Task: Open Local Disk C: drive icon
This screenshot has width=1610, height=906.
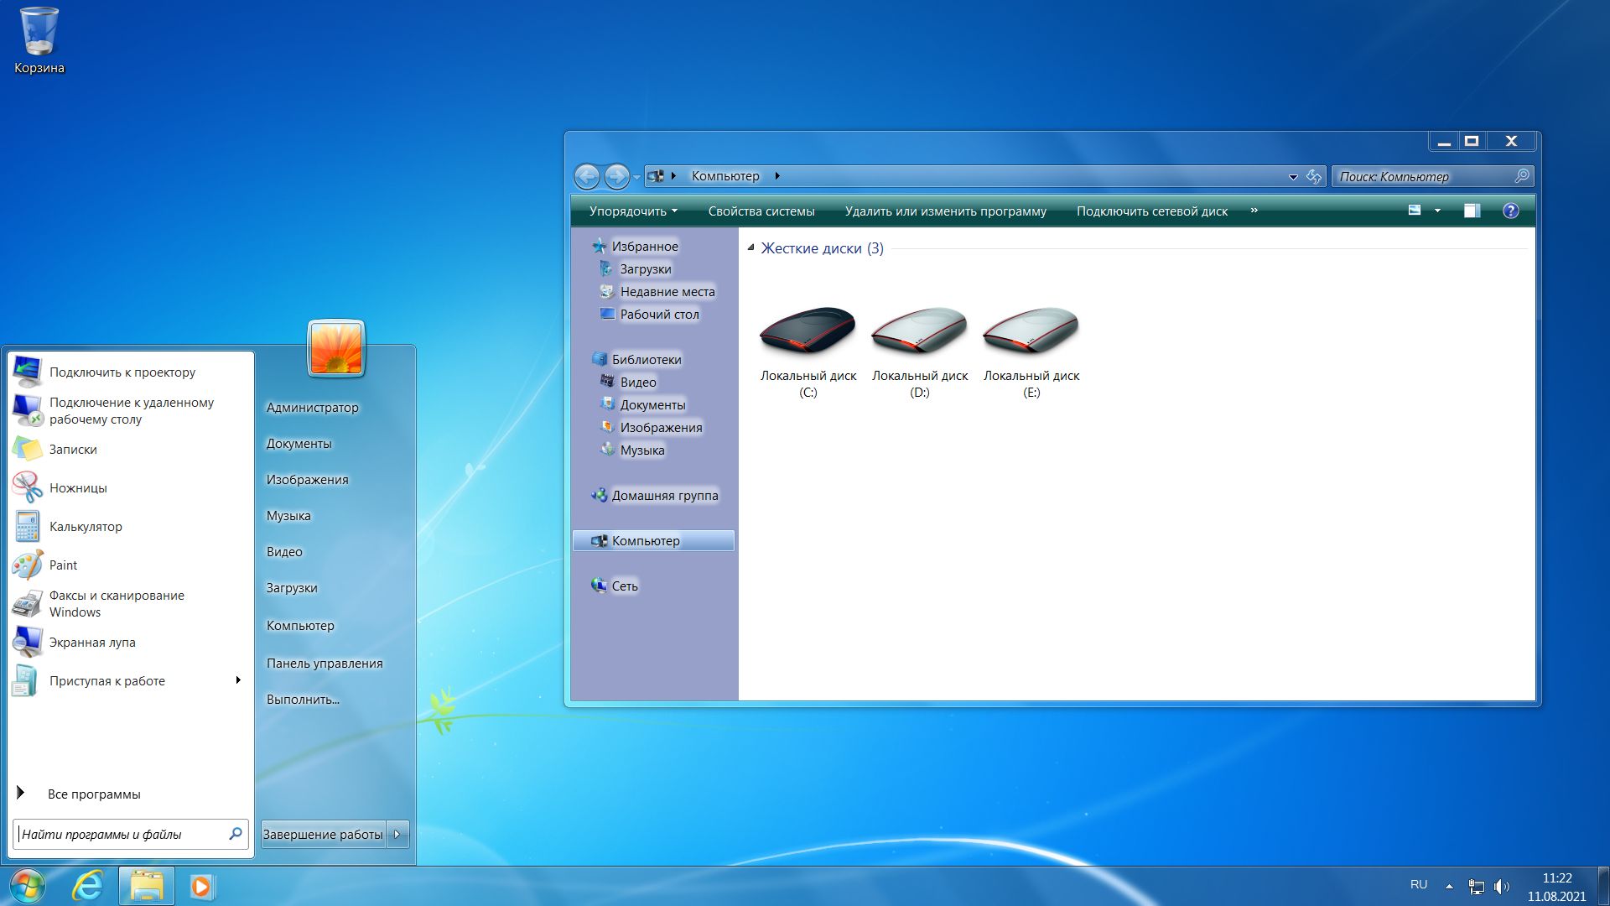Action: click(808, 330)
